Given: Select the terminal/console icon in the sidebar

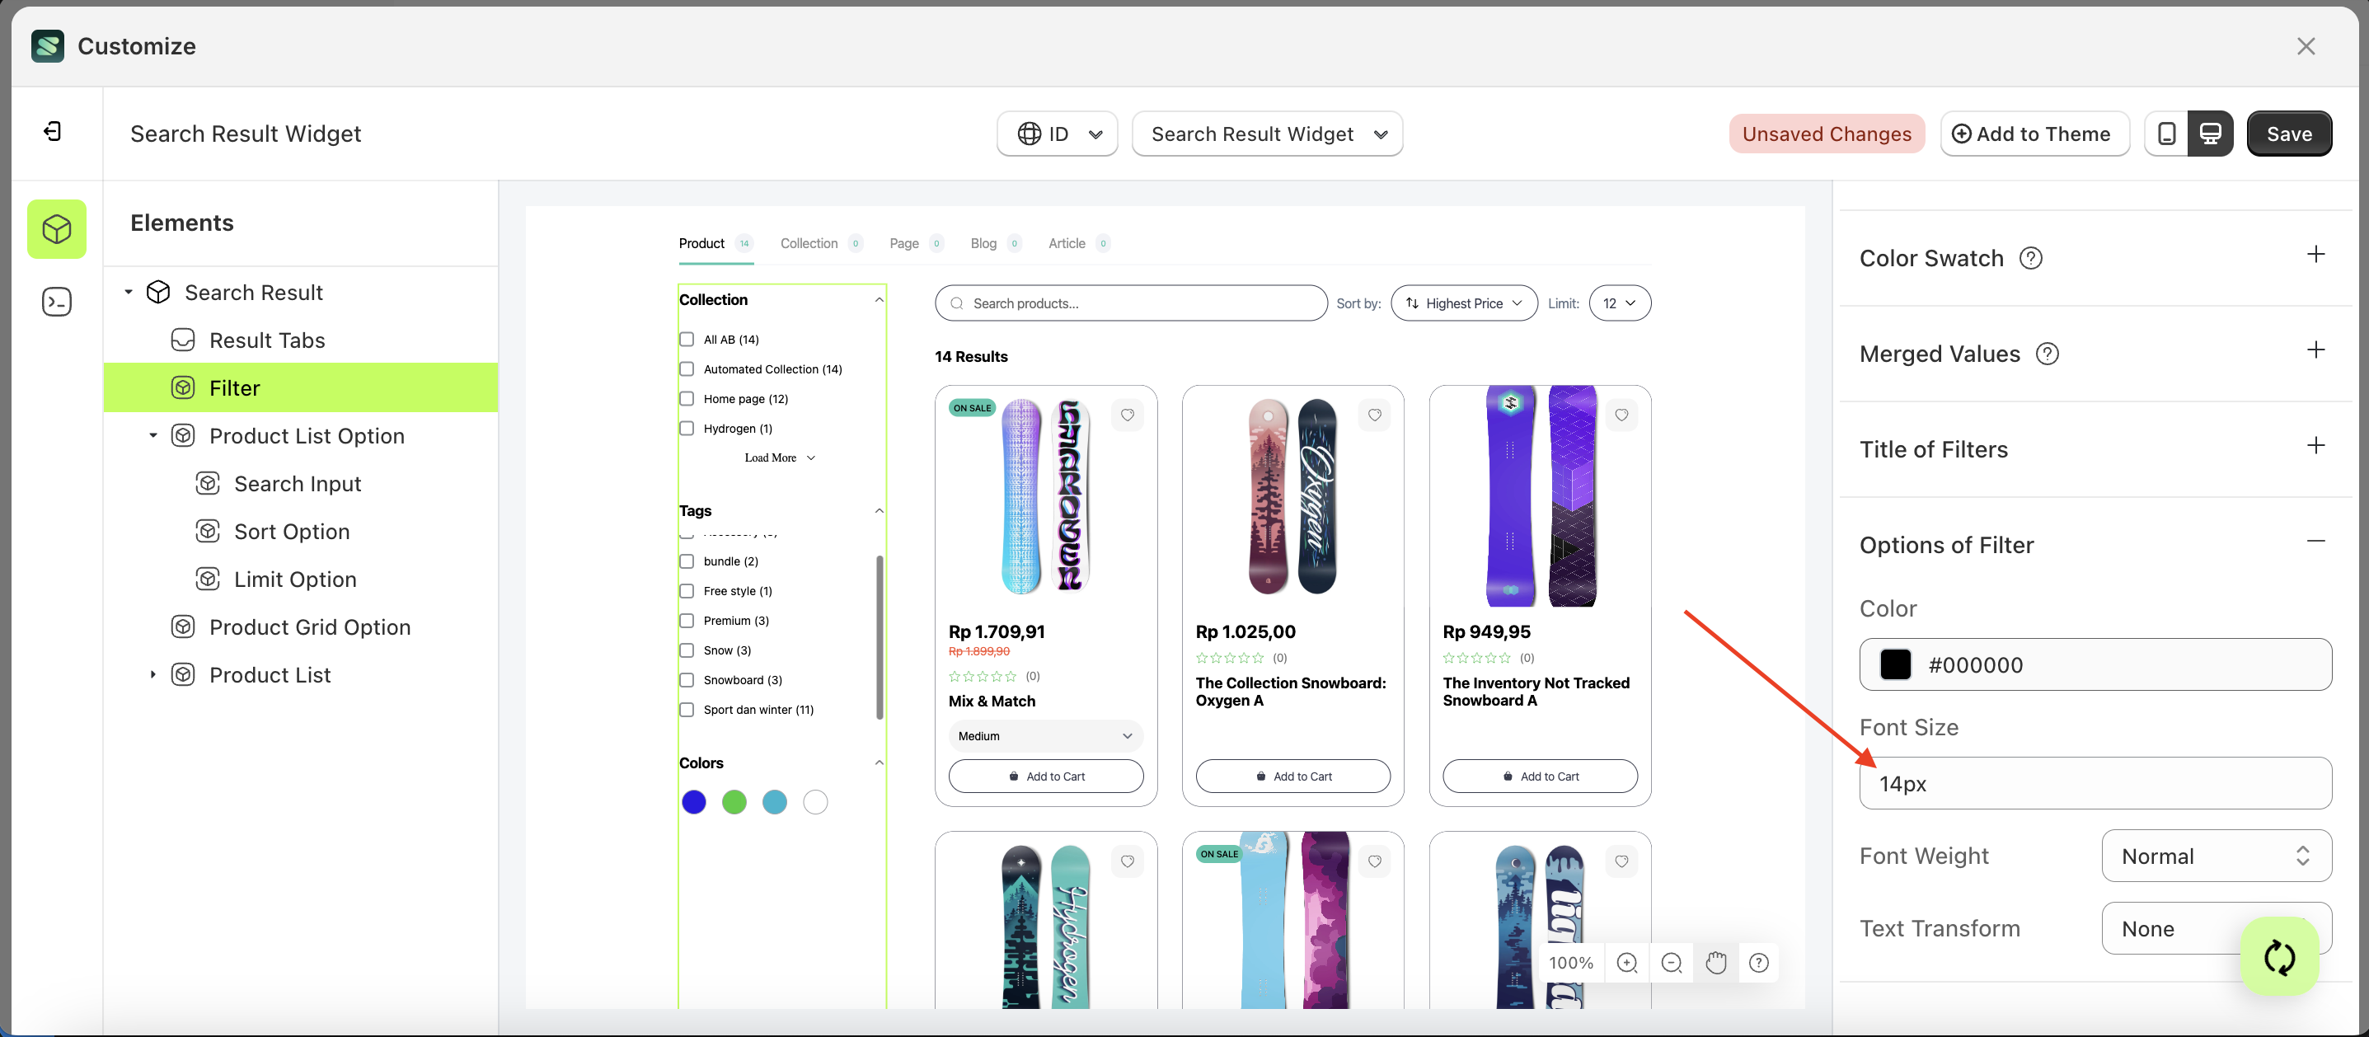Looking at the screenshot, I should coord(57,301).
